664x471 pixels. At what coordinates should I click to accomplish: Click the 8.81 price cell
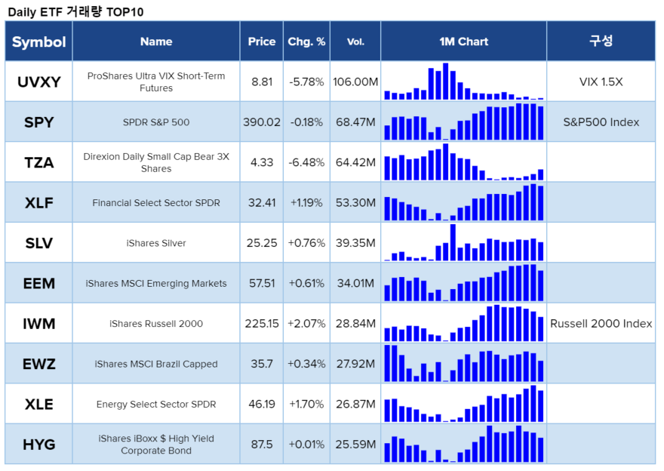tap(261, 82)
